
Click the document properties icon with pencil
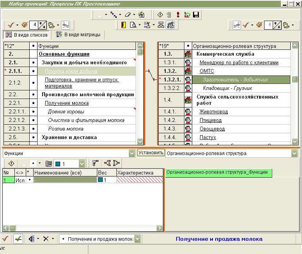(x=141, y=14)
